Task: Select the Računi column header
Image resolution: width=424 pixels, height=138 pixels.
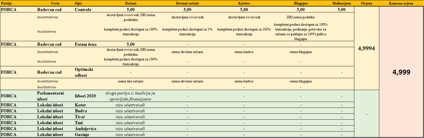Action: point(131,3)
